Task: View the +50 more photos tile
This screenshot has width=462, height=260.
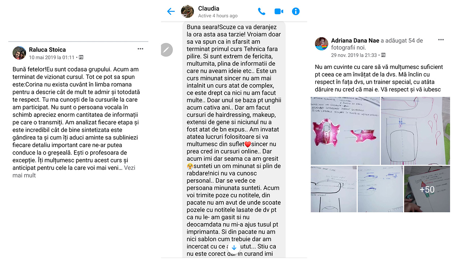Action: tap(427, 189)
